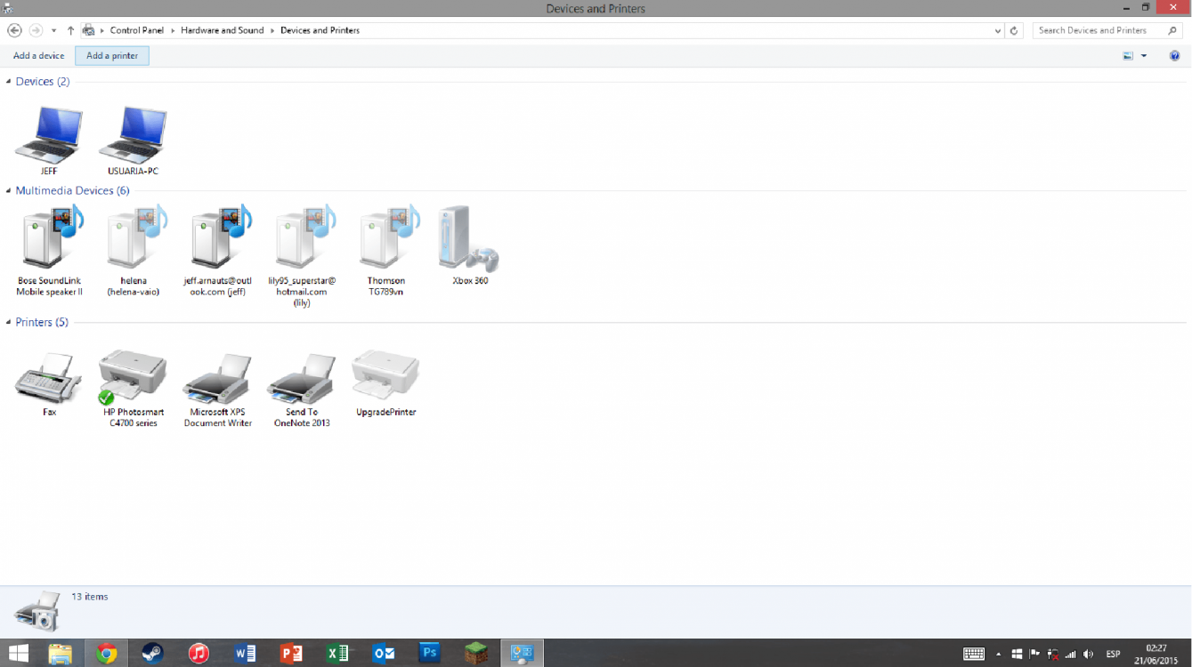The height and width of the screenshot is (667, 1192).
Task: Click the Search Devices and Printers field
Action: point(1099,30)
